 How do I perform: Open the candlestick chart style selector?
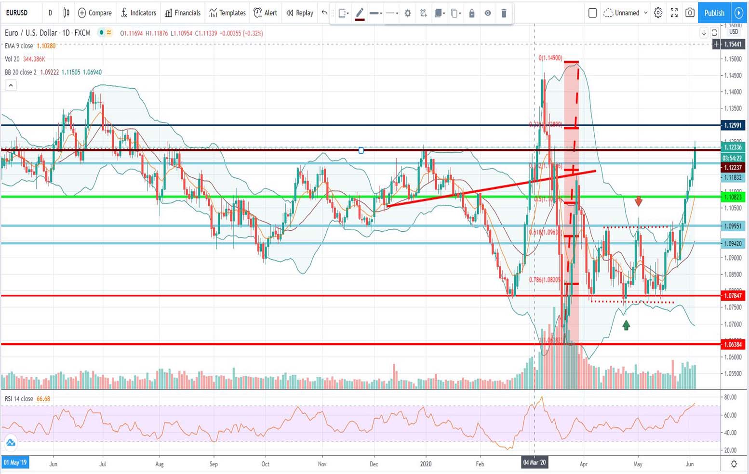click(x=67, y=13)
